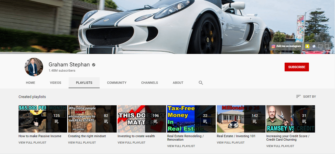
Task: Click the Sort By lines icon
Action: coord(298,97)
